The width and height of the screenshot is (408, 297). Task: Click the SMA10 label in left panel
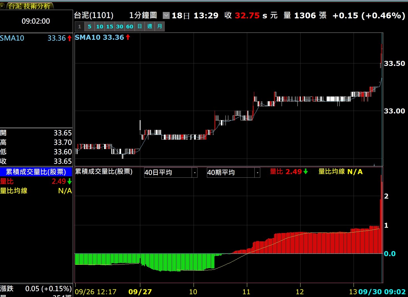pos(12,38)
